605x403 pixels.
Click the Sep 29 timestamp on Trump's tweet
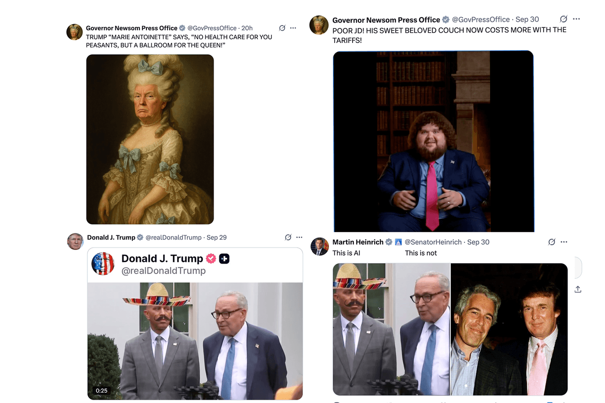tap(216, 237)
